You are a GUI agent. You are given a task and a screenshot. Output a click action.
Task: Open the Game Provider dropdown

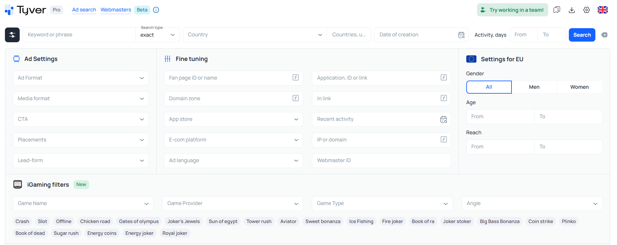pyautogui.click(x=233, y=203)
